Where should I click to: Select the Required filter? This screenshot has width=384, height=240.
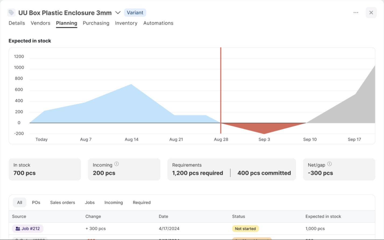(x=141, y=202)
